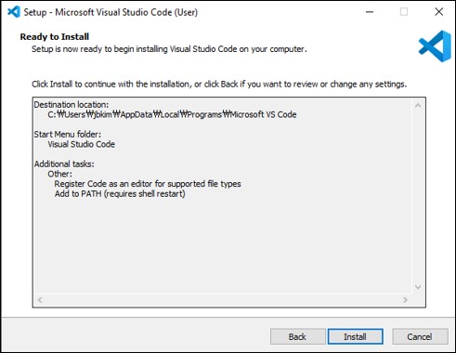This screenshot has height=353, width=456.
Task: Cancel the Visual Studio Code setup
Action: [420, 336]
